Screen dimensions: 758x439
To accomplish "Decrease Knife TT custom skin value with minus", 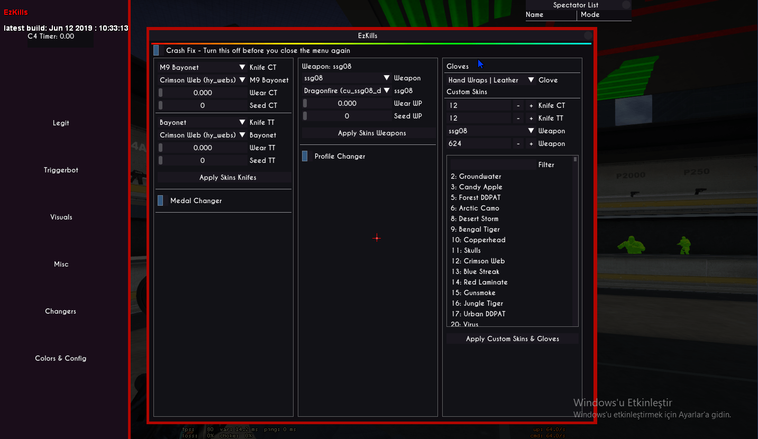I will [x=518, y=118].
